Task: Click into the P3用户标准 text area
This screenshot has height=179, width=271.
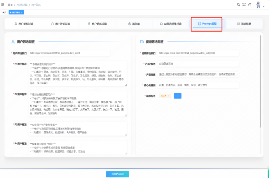Action: (x=78, y=129)
